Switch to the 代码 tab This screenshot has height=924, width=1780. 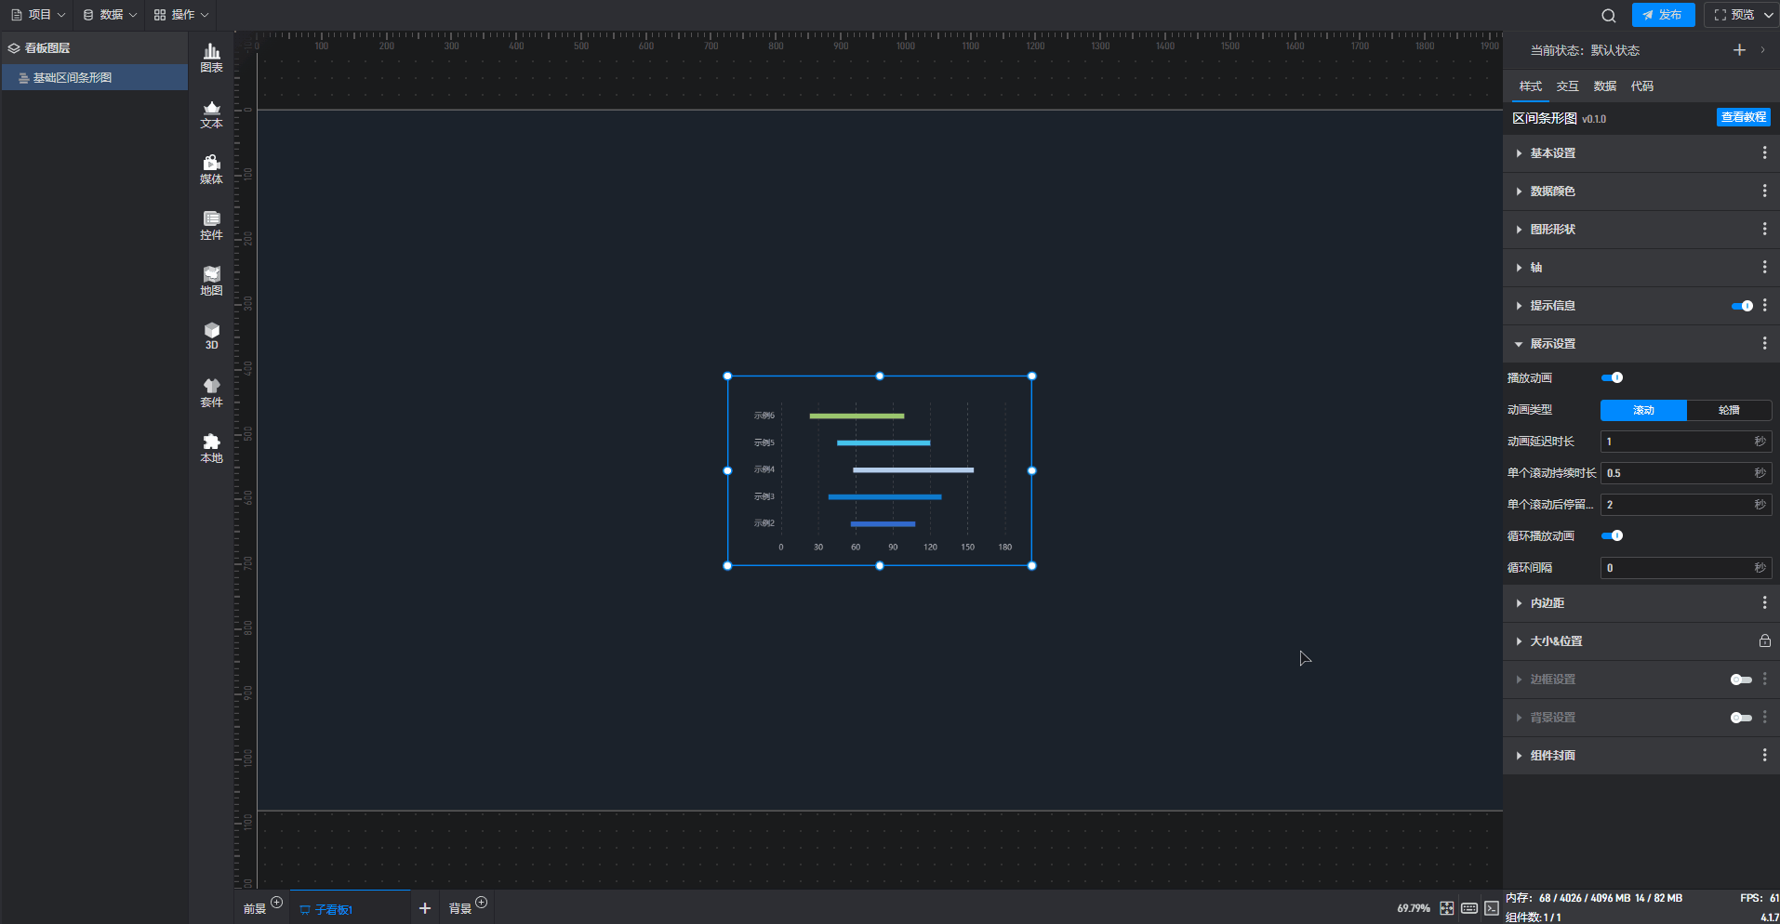[1641, 86]
